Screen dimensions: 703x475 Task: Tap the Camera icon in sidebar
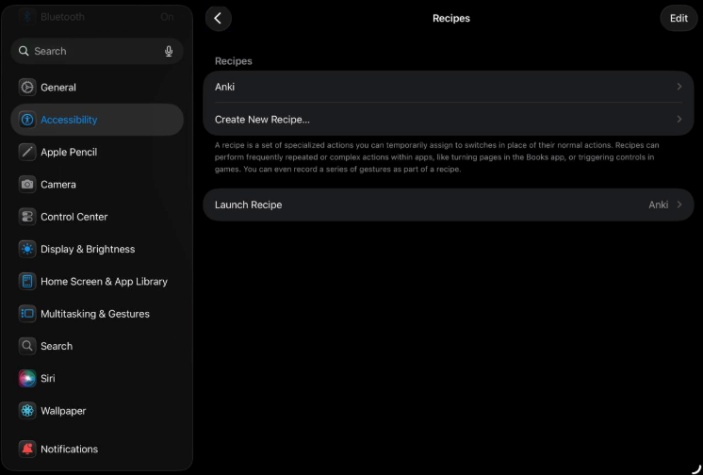27,185
